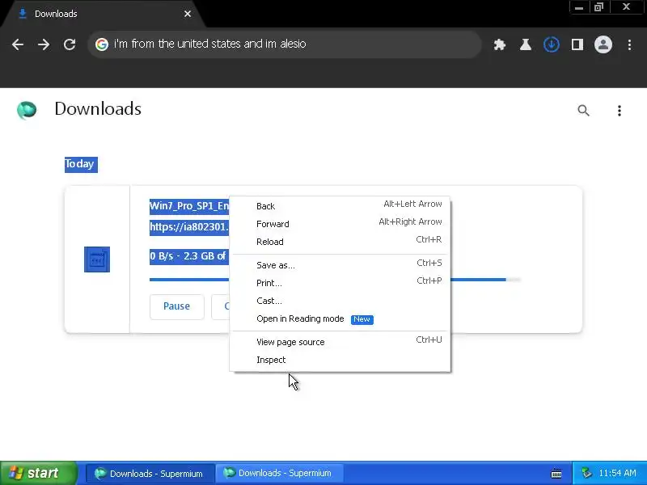Restore down the browser window
This screenshot has height=485, width=647.
pos(598,7)
